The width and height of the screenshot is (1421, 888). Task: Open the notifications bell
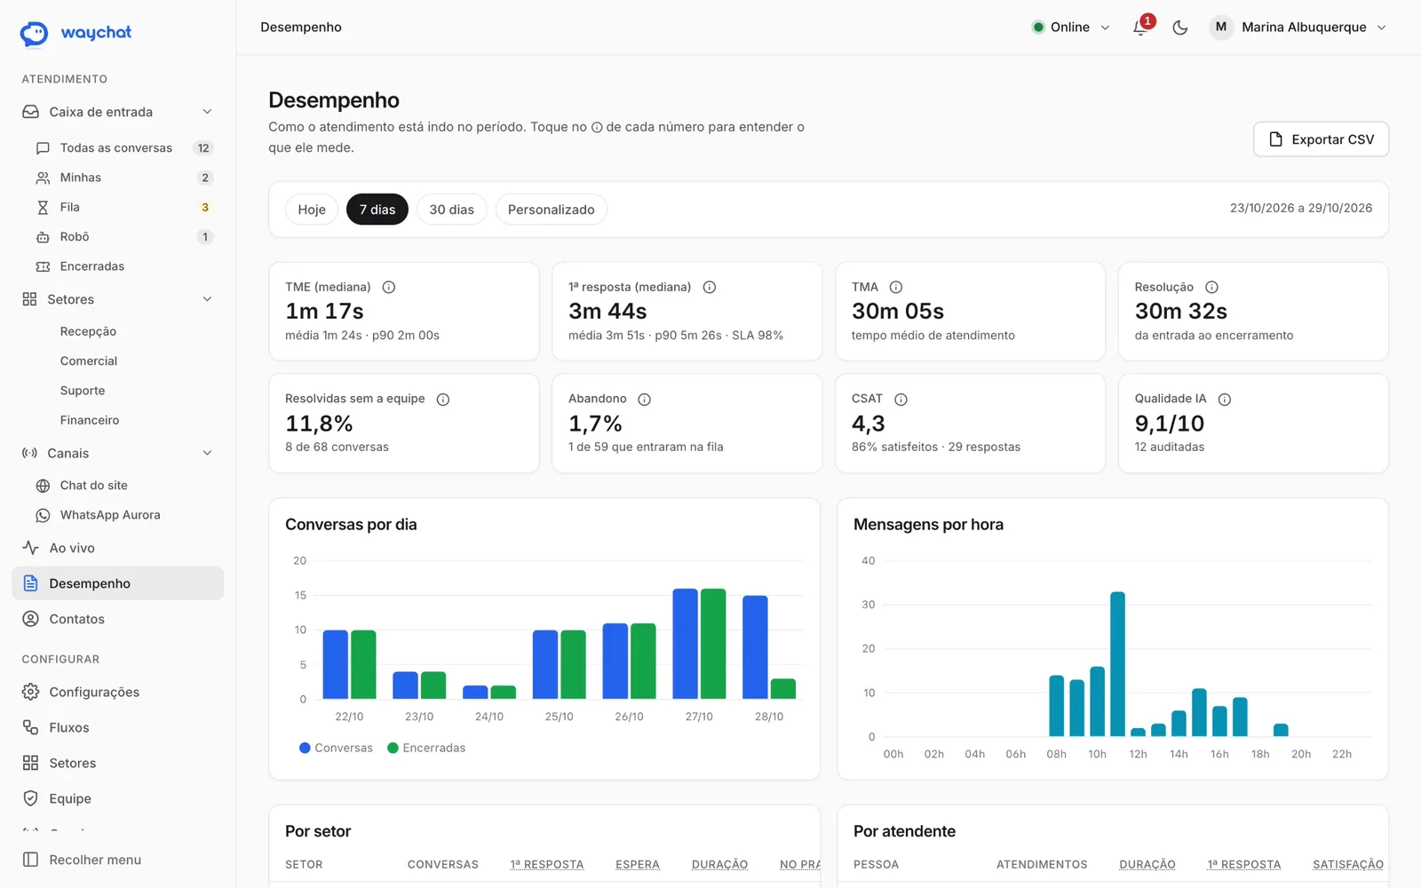point(1141,28)
